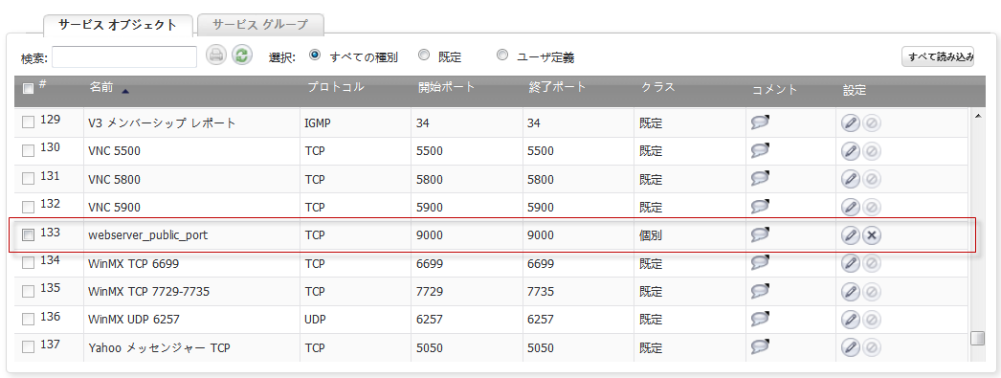Open comment bubble for WinMX TCP 6699
This screenshot has width=1001, height=378.
coord(760,262)
